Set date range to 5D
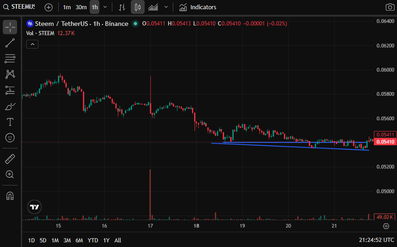The height and width of the screenshot is (247, 397). tap(43, 240)
